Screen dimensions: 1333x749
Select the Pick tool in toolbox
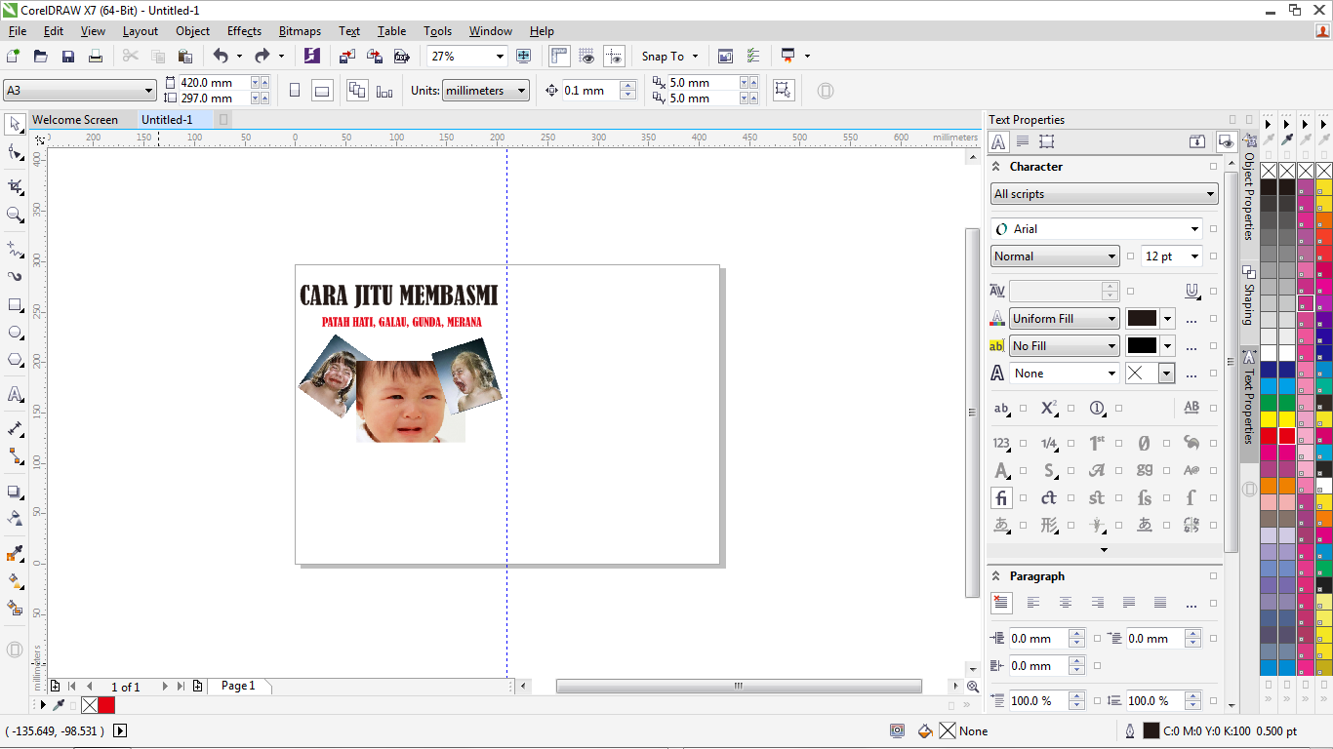15,124
